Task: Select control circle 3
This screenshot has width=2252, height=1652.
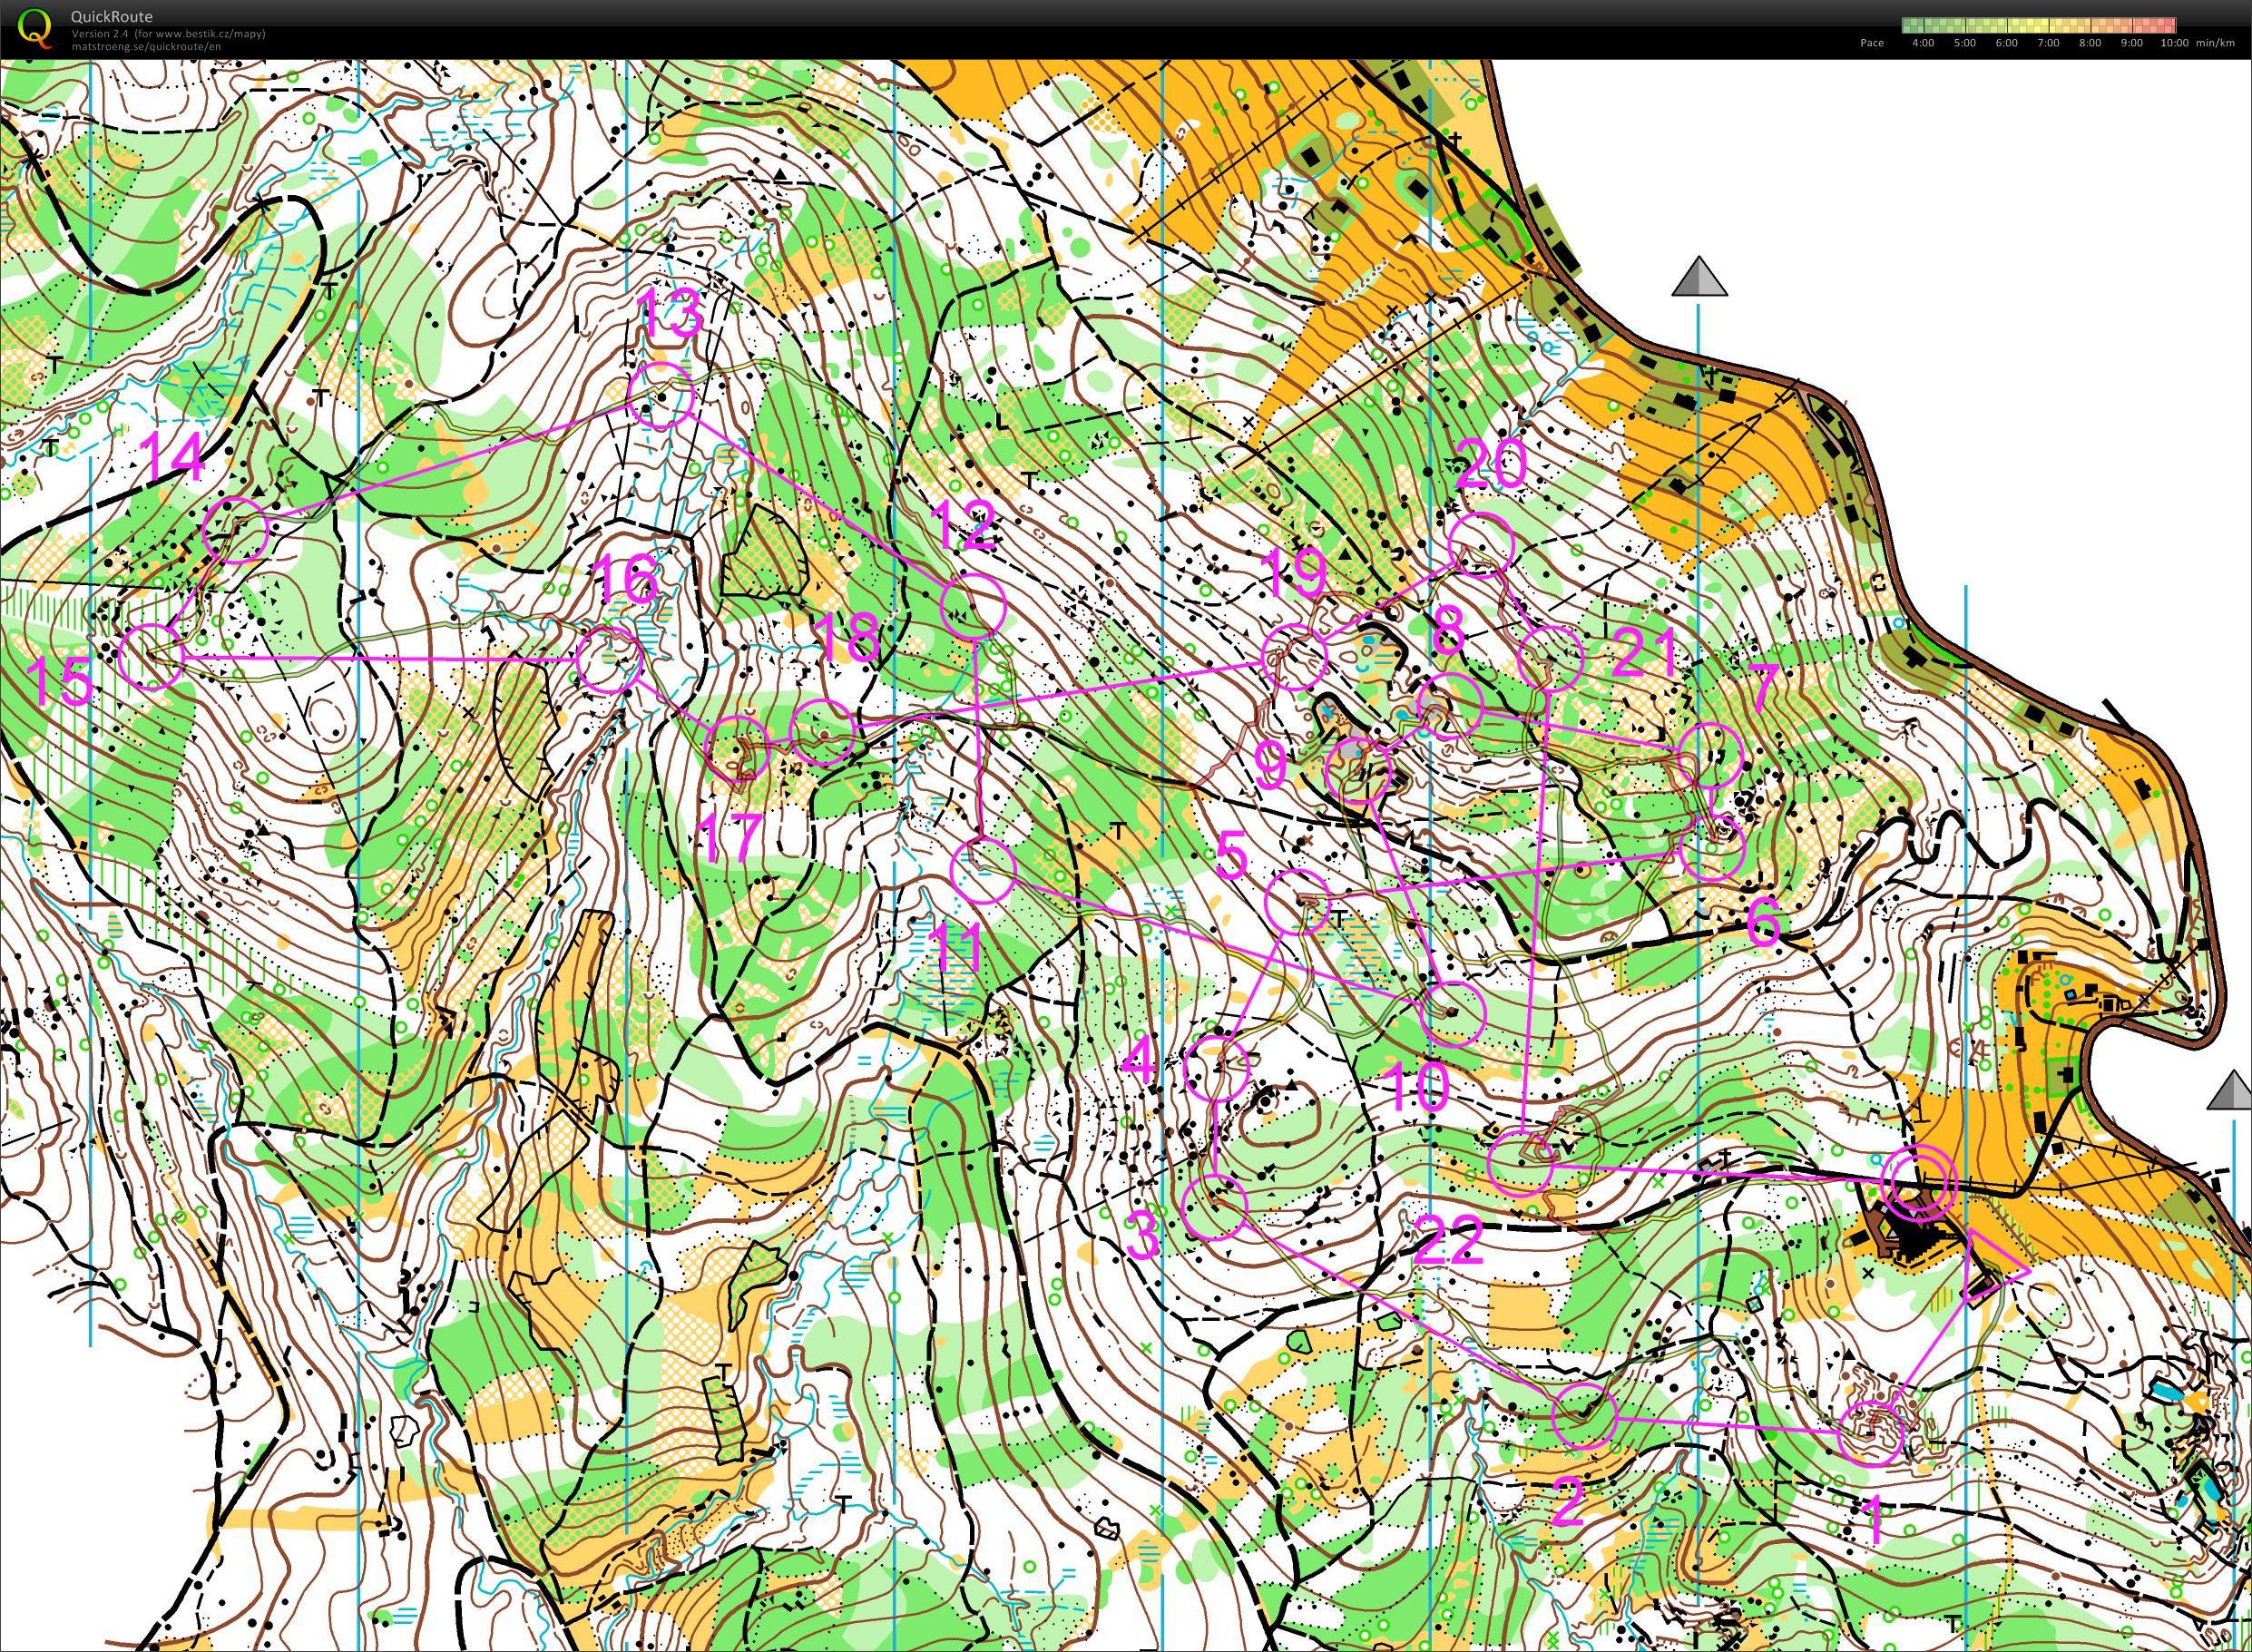Action: tap(1215, 1208)
